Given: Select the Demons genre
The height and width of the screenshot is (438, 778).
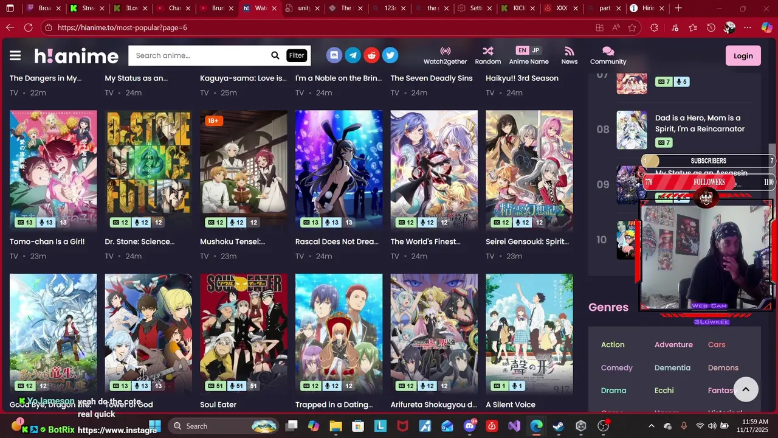Looking at the screenshot, I should [x=723, y=367].
